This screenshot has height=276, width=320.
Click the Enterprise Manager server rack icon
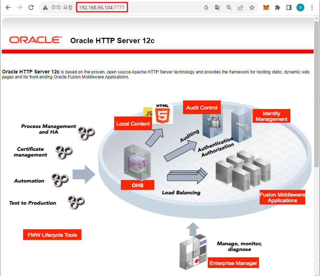pyautogui.click(x=193, y=252)
